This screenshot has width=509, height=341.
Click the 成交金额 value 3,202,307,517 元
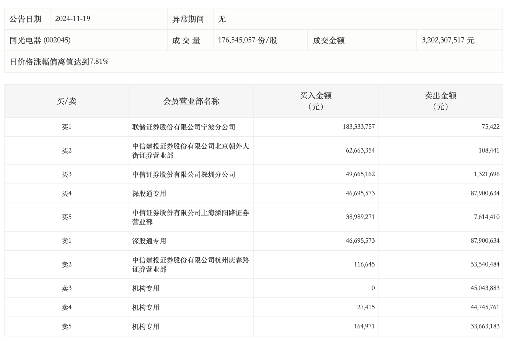[x=448, y=40]
